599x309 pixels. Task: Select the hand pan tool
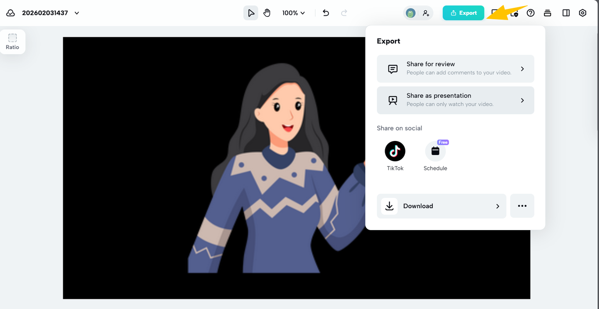tap(267, 13)
